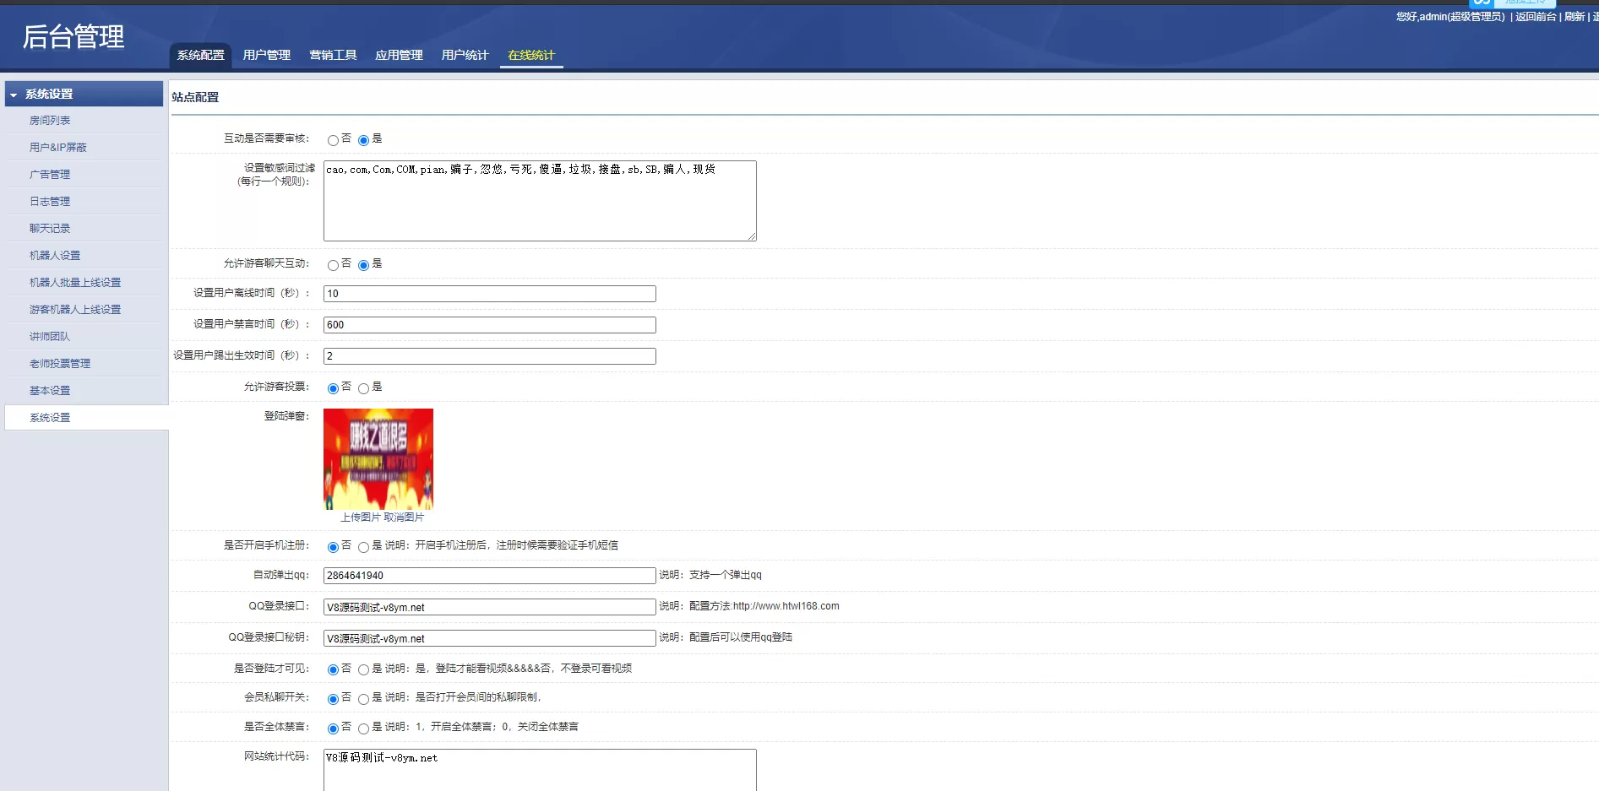The height and width of the screenshot is (791, 1599).
Task: Collapse the 系统设置 sidebar section arrow
Action: coord(14,95)
